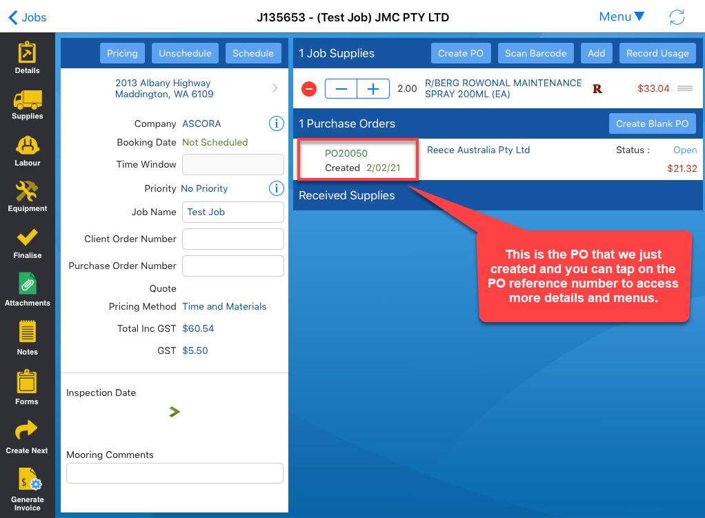Open Attachments paperclip icon
This screenshot has width=705, height=518.
coord(27,284)
